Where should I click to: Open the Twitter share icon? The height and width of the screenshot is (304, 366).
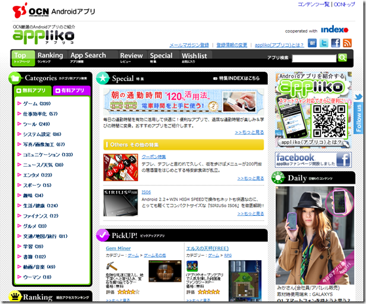(323, 43)
